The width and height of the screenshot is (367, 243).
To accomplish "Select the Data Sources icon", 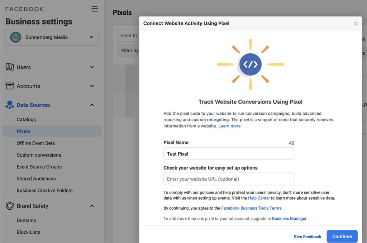I will tap(9, 105).
